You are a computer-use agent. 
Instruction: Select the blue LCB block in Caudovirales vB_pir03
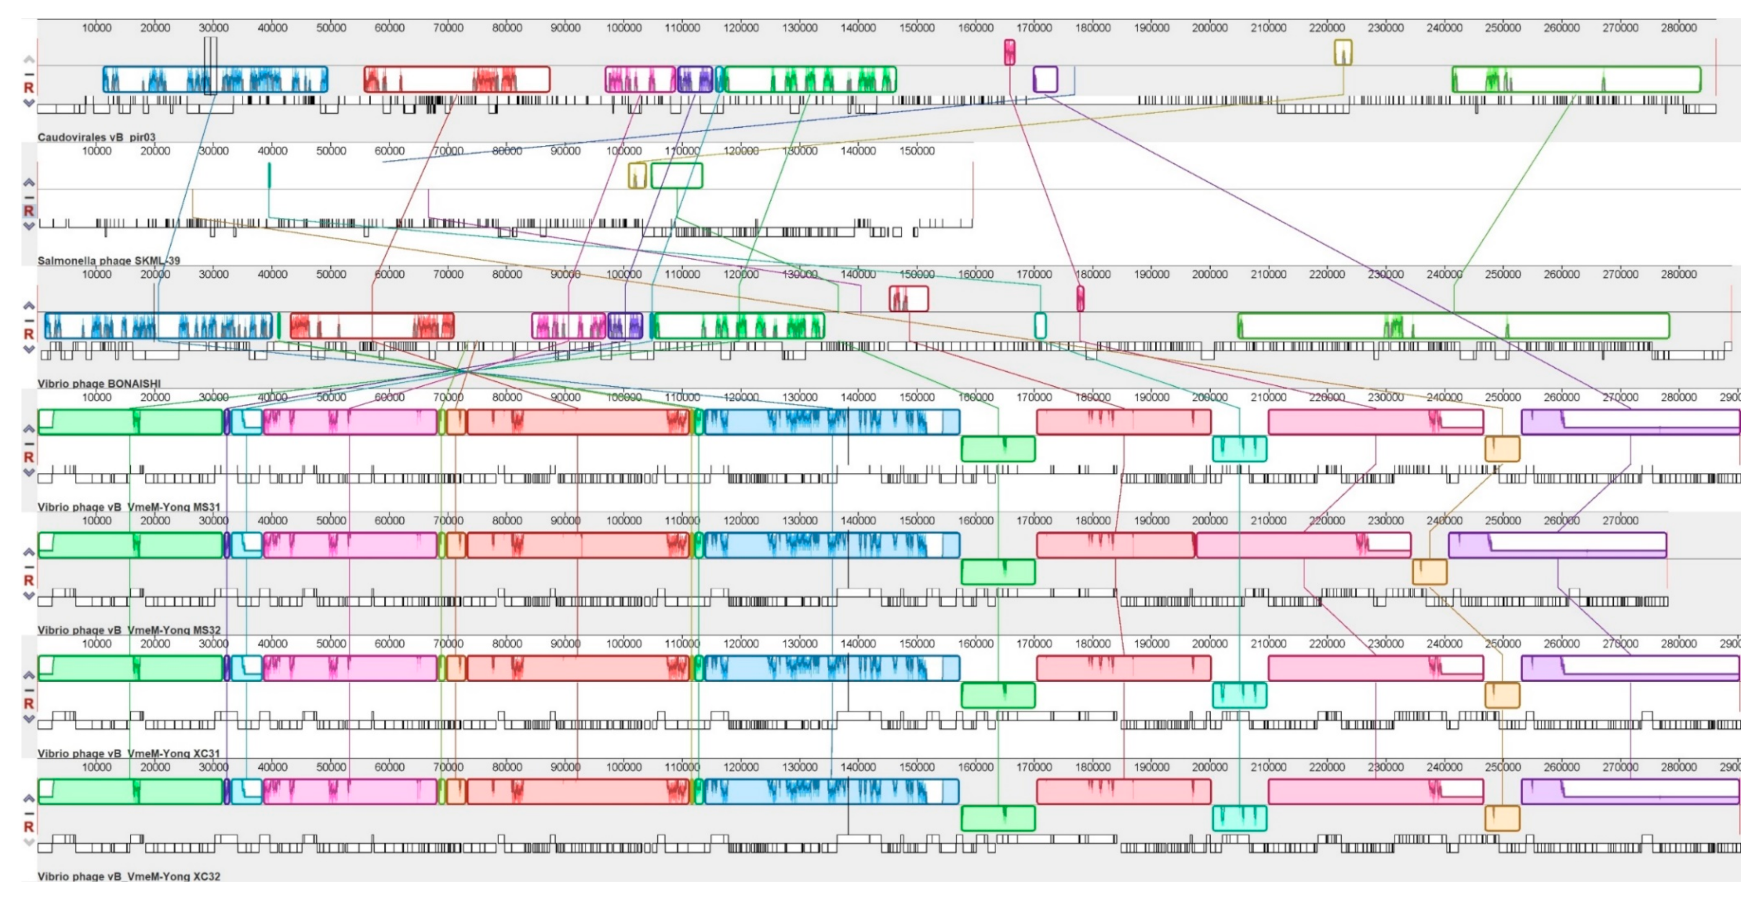[215, 79]
